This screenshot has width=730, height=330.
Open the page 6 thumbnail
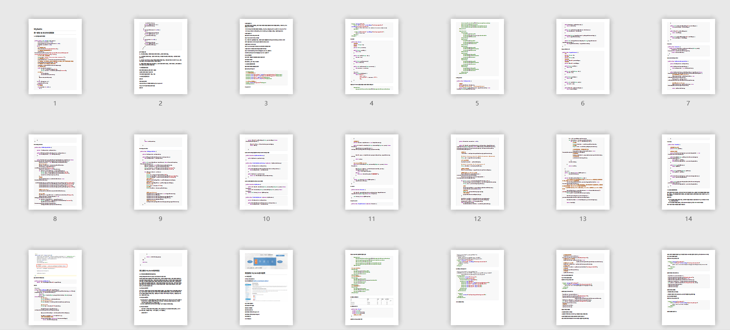tap(583, 57)
